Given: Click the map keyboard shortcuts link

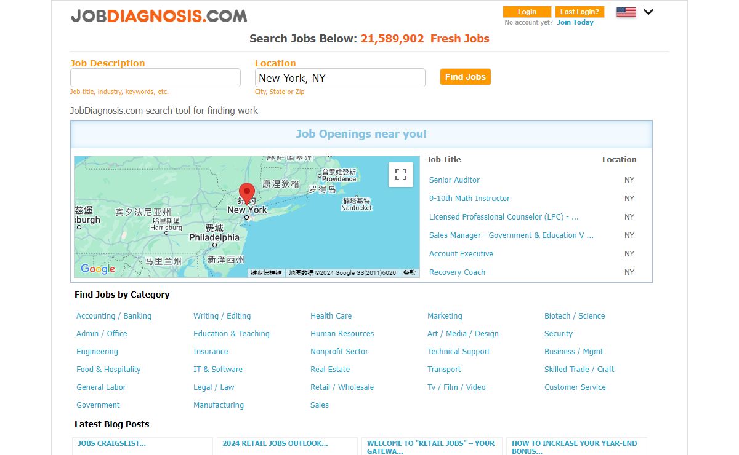Looking at the screenshot, I should 266,273.
